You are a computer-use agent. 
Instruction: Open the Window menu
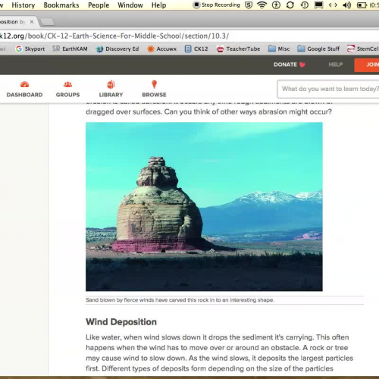click(130, 5)
